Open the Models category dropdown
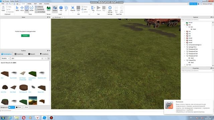 coord(5,58)
